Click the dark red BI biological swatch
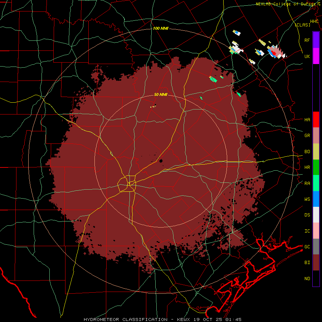This screenshot has width=322, height=322. click(316, 263)
